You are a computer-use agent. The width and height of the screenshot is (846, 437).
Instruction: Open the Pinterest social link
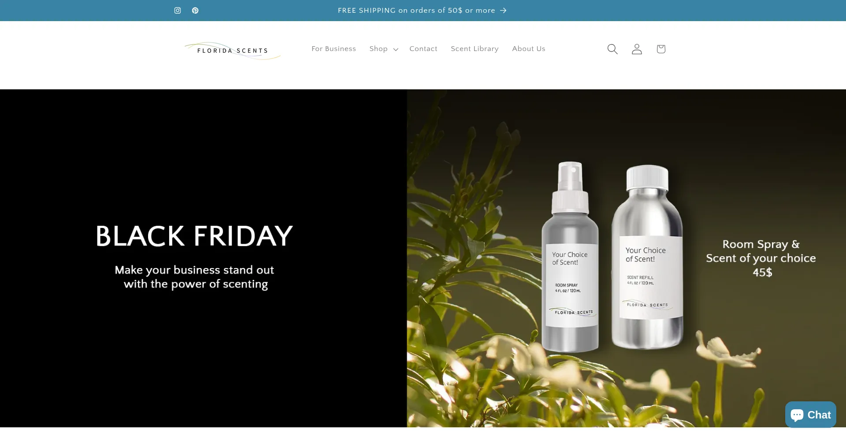pyautogui.click(x=195, y=11)
